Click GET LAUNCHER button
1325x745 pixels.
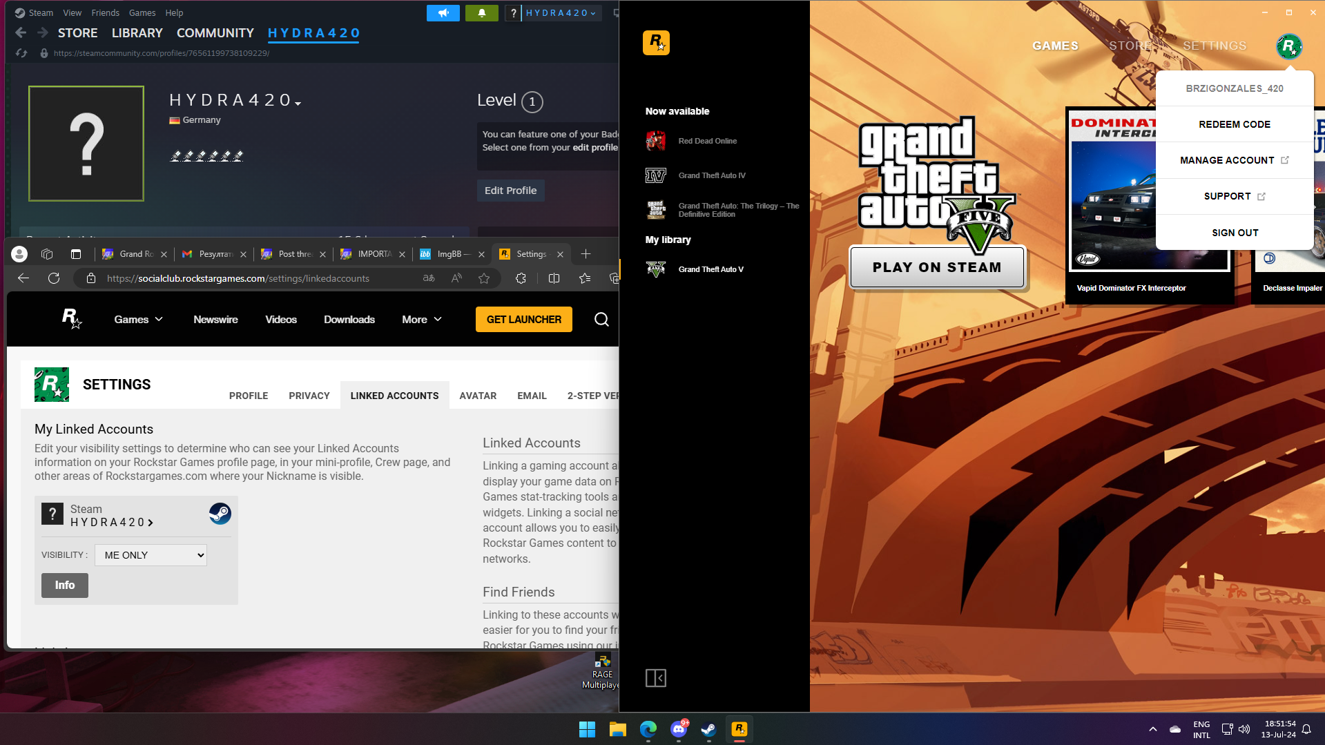click(x=524, y=320)
